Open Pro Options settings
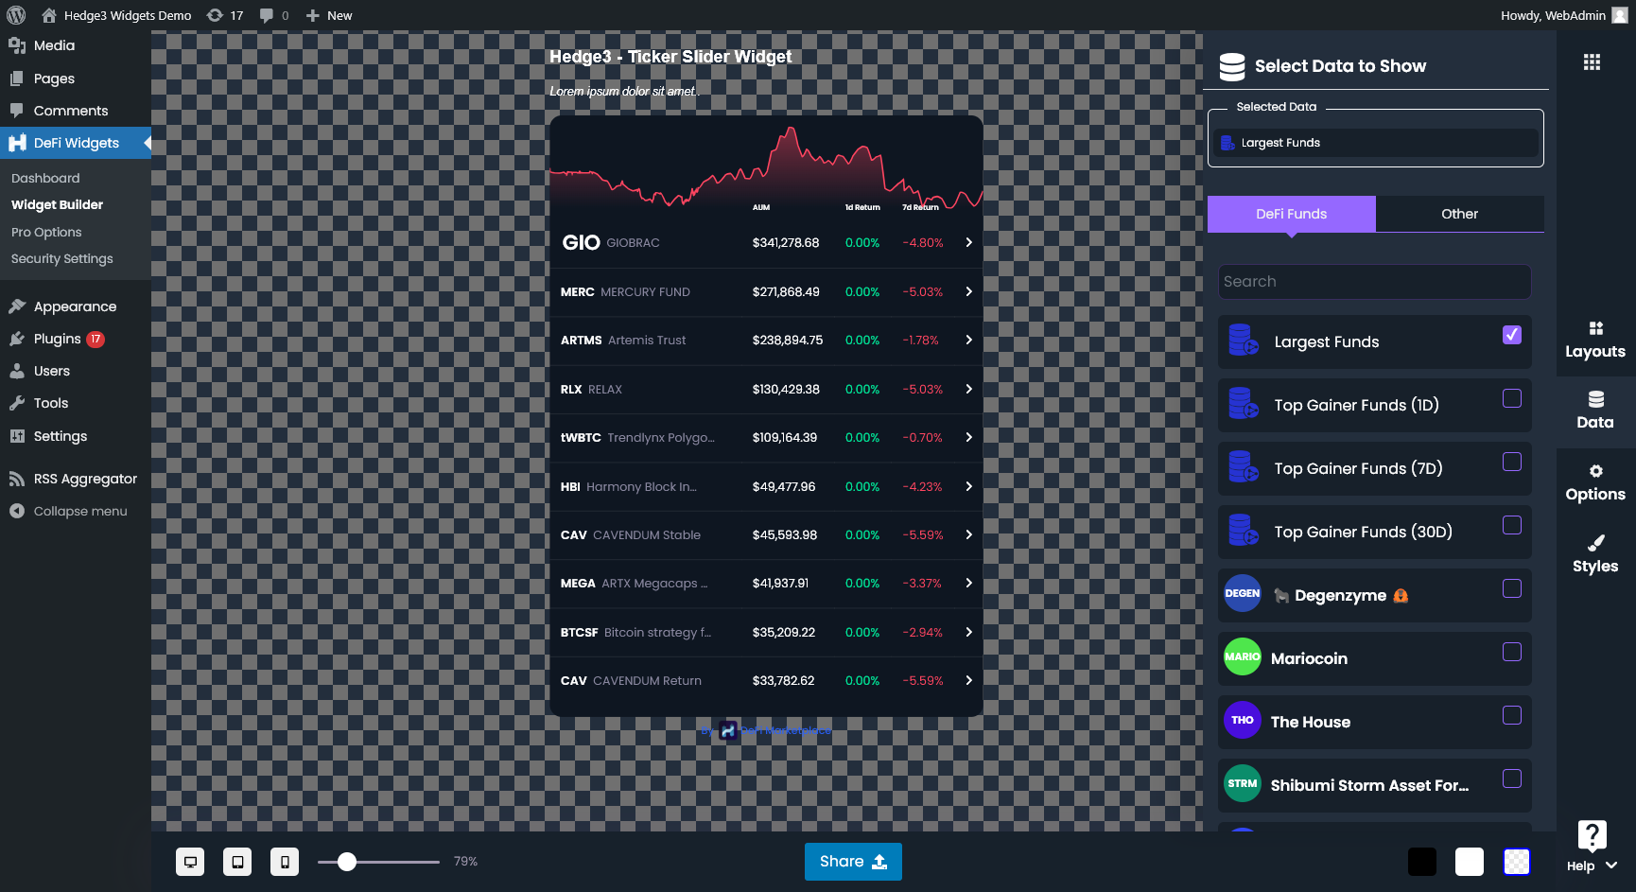Image resolution: width=1636 pixels, height=892 pixels. coord(44,232)
